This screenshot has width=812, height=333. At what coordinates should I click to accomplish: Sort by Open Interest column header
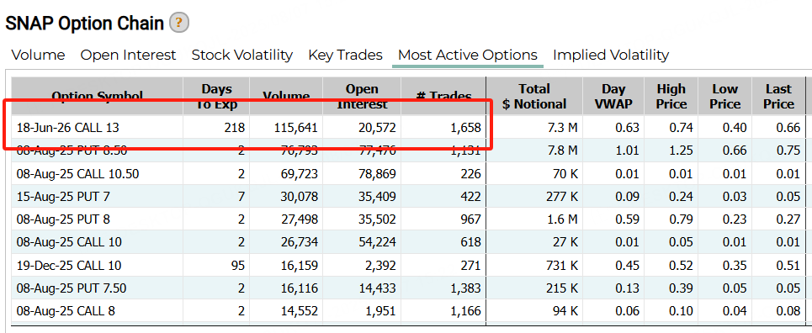[362, 97]
